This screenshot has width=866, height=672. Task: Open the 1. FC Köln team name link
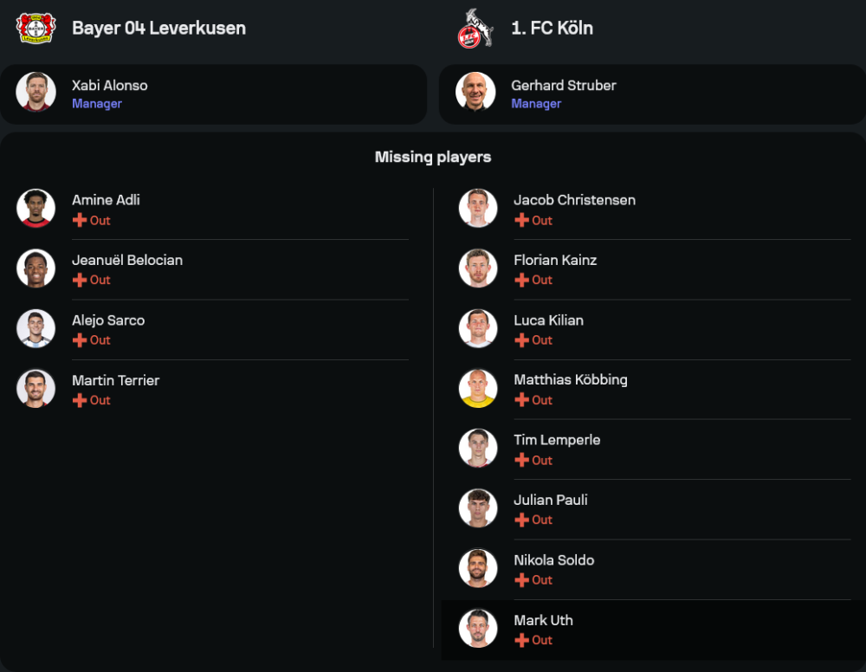pos(552,28)
